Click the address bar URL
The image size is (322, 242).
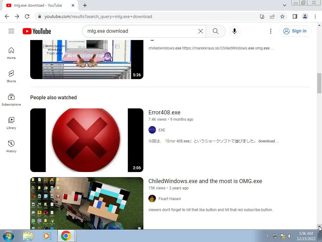[x=98, y=16]
